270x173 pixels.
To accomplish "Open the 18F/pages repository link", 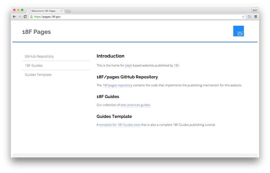I will [117, 85].
